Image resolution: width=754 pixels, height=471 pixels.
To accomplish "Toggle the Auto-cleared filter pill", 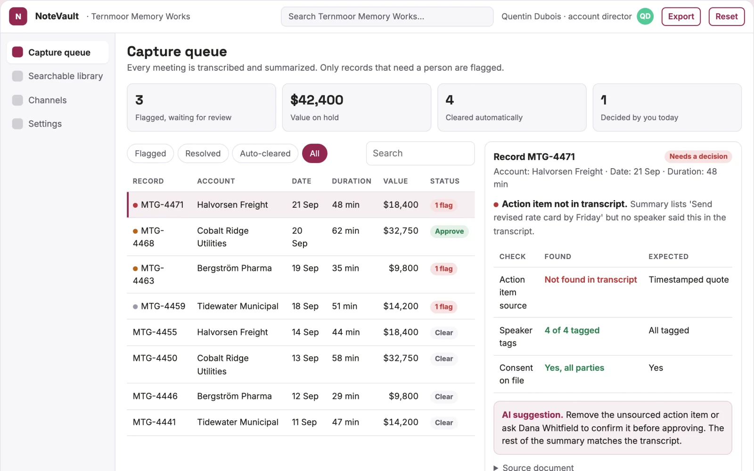I will [265, 154].
